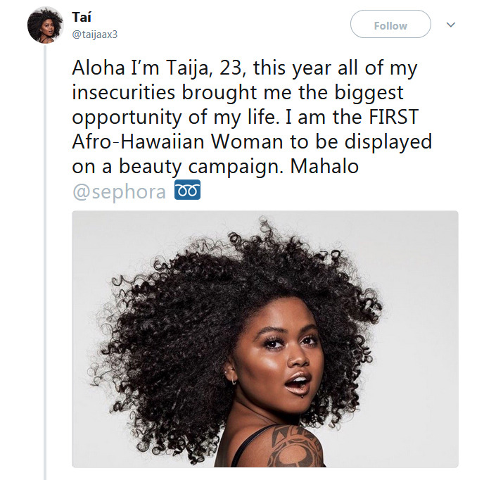Click the display name Taí
The height and width of the screenshot is (480, 484).
pyautogui.click(x=81, y=16)
